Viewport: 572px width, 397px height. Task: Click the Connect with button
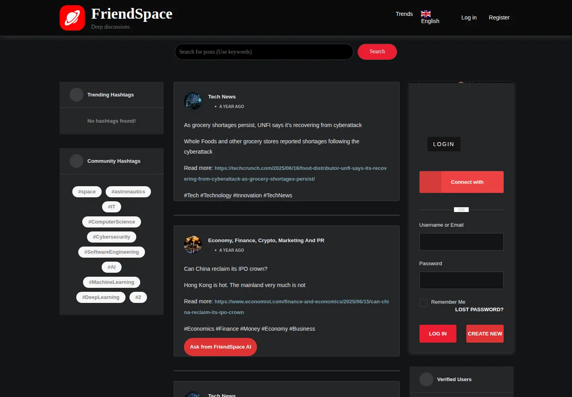(461, 182)
